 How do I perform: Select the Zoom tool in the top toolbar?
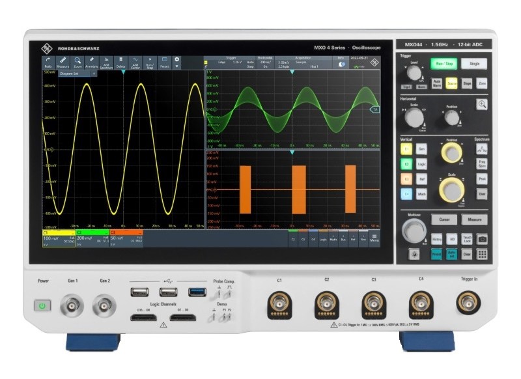pyautogui.click(x=77, y=62)
